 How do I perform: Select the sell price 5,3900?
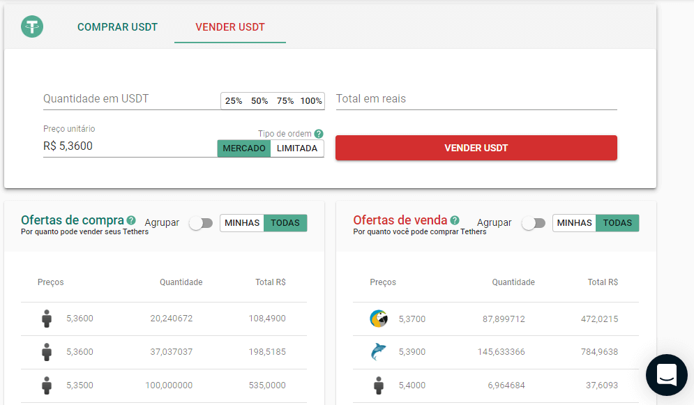click(412, 352)
